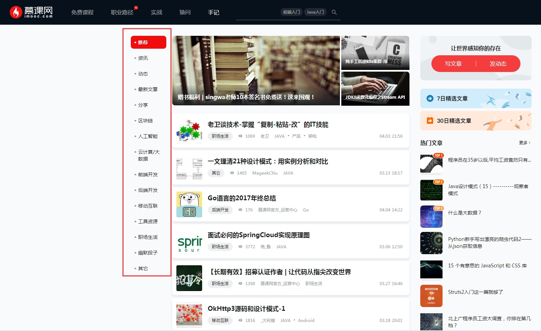
Task: Open 猿问 from the top navigation bar
Action: point(185,13)
